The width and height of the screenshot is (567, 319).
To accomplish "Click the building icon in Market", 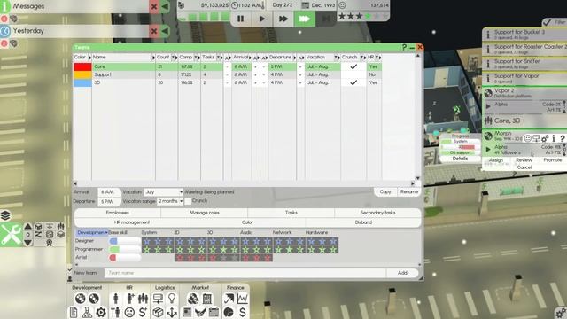I will (207, 299).
